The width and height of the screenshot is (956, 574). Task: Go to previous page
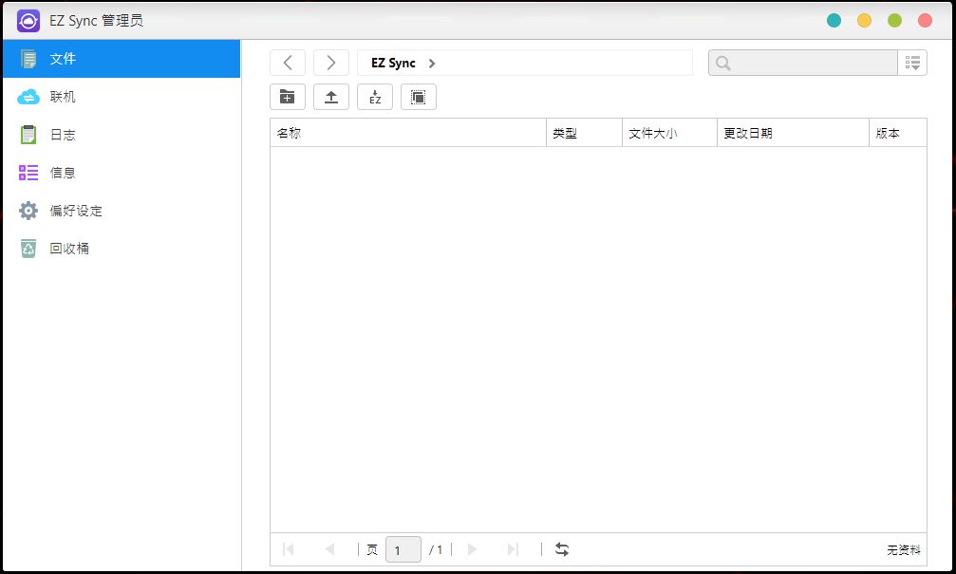click(x=329, y=549)
